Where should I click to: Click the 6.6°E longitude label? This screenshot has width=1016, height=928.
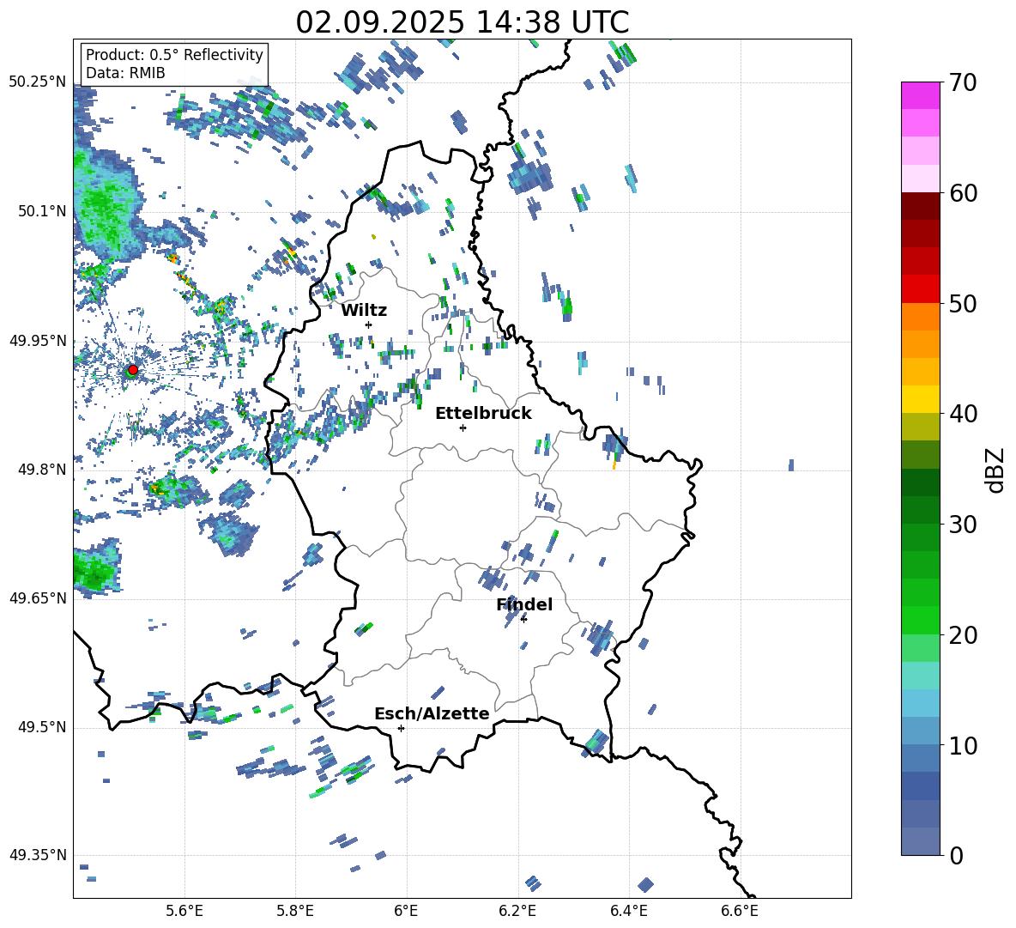740,911
